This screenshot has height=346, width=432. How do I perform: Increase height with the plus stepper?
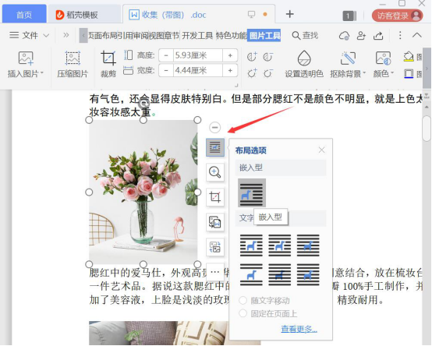click(230, 55)
